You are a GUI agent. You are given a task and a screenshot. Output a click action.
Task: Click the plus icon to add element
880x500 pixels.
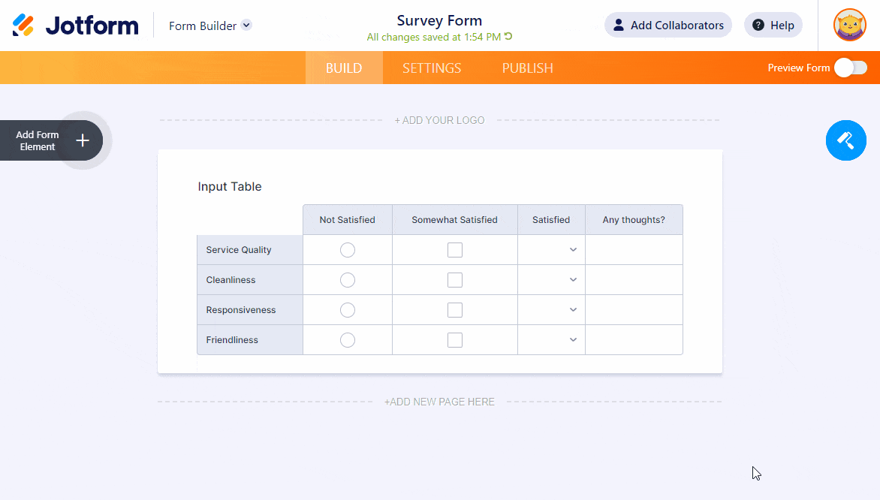tap(83, 140)
